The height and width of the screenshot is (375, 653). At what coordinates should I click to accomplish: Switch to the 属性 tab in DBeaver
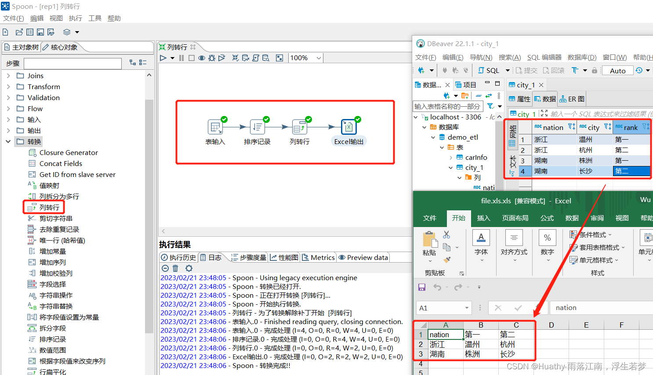click(x=519, y=99)
